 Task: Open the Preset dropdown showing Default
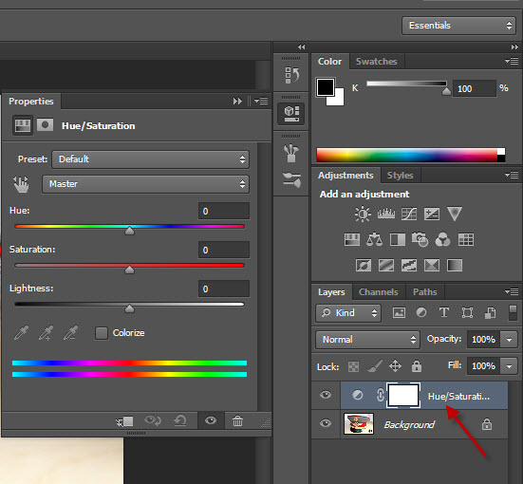point(150,159)
